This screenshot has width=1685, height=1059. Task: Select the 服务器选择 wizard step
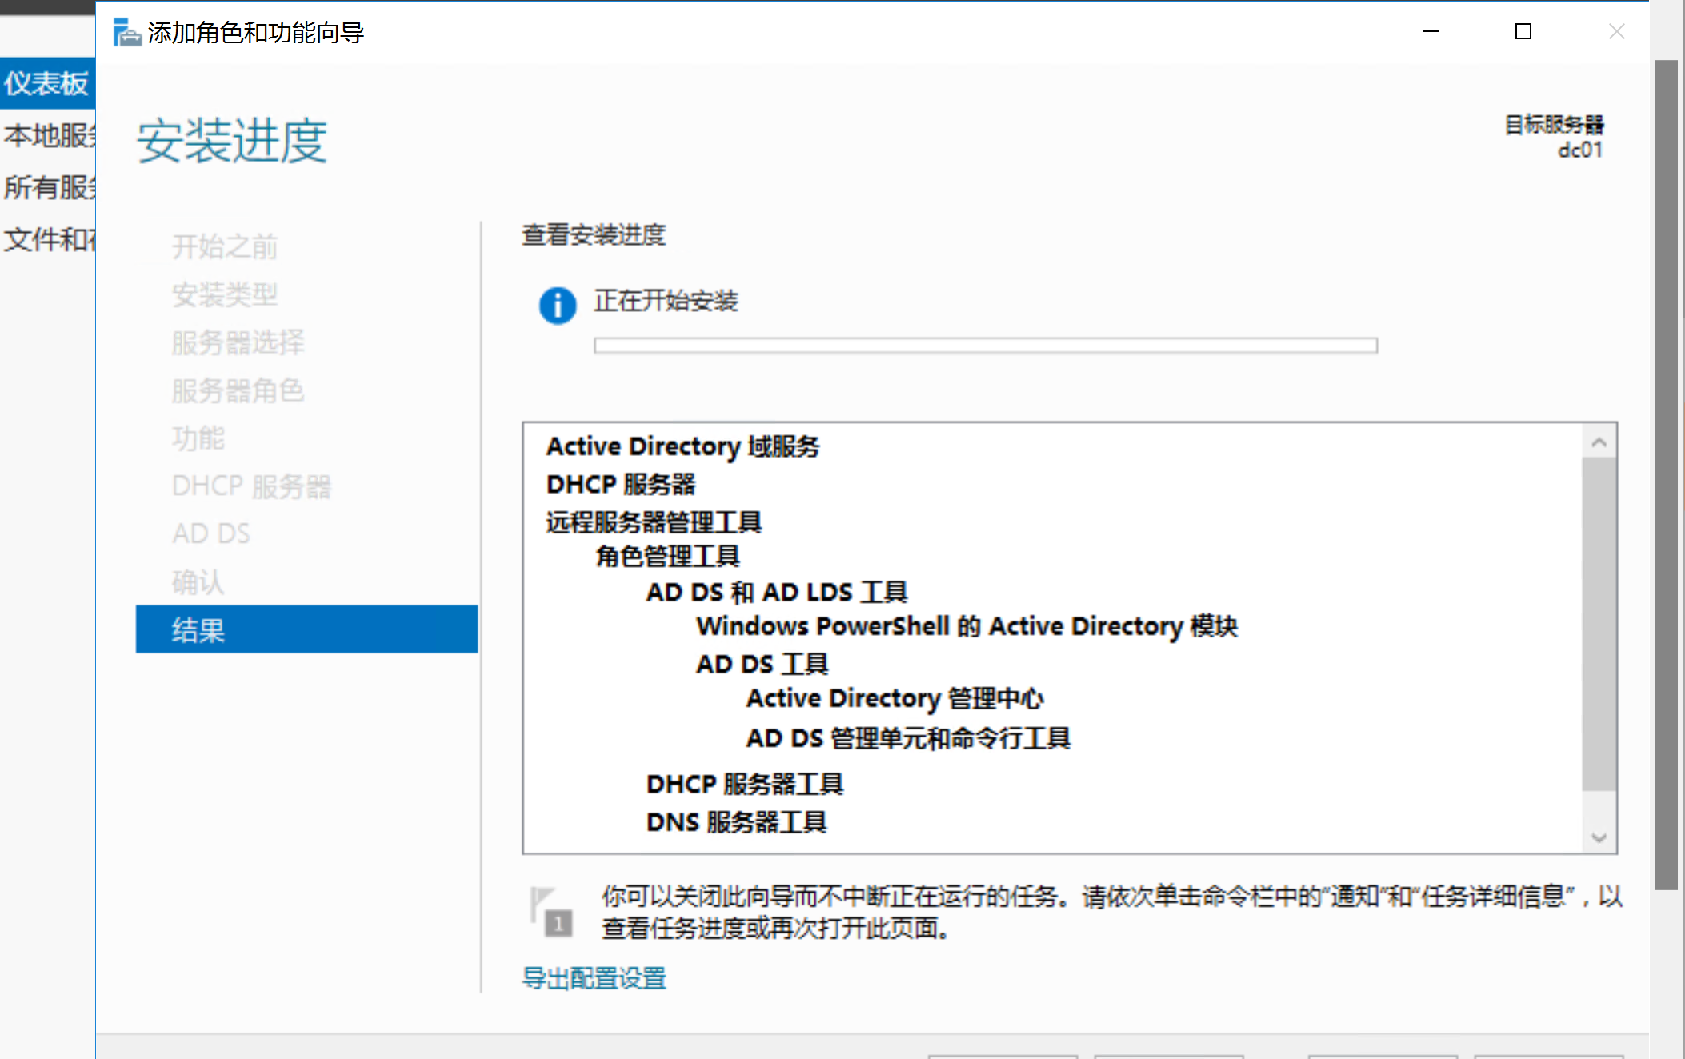[x=238, y=342]
